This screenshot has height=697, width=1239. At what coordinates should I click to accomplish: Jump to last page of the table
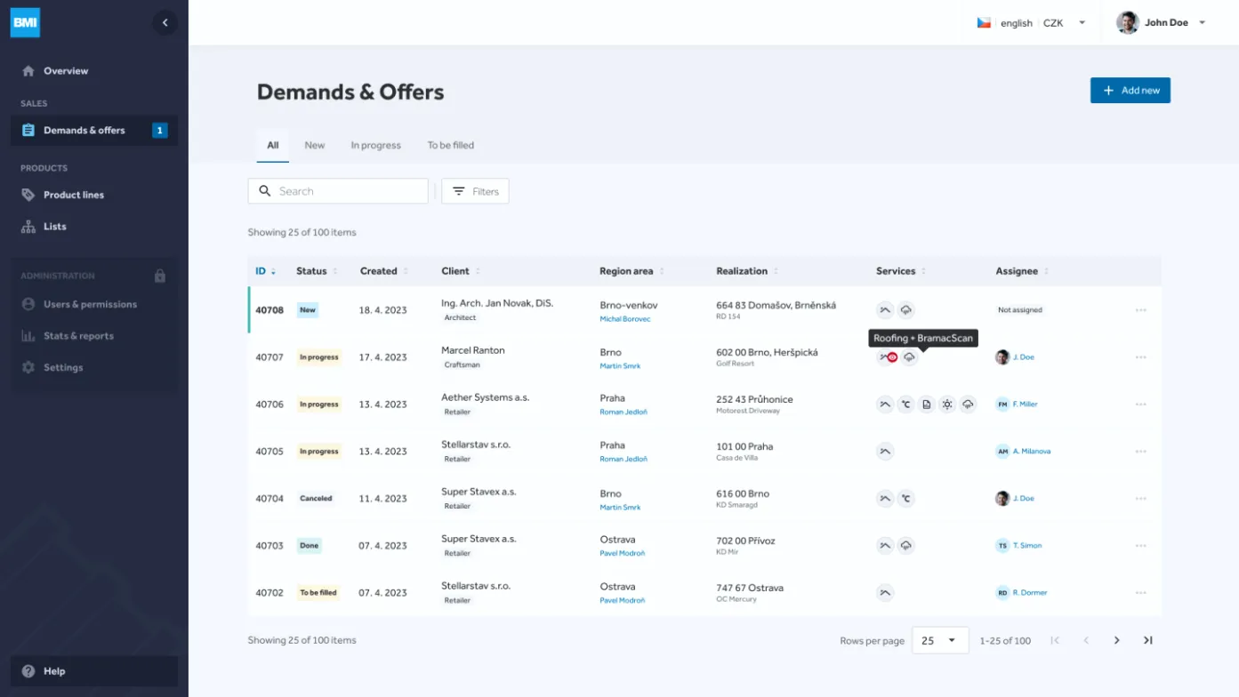point(1147,640)
